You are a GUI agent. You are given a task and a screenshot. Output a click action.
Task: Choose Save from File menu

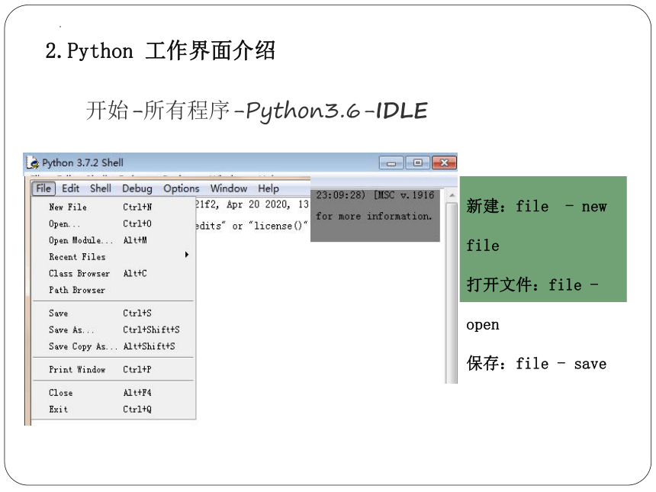(114, 314)
